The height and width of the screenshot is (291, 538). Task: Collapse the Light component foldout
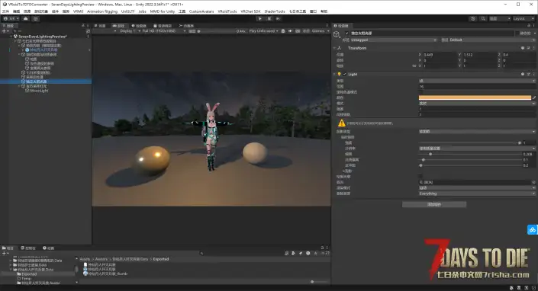pyautogui.click(x=334, y=74)
